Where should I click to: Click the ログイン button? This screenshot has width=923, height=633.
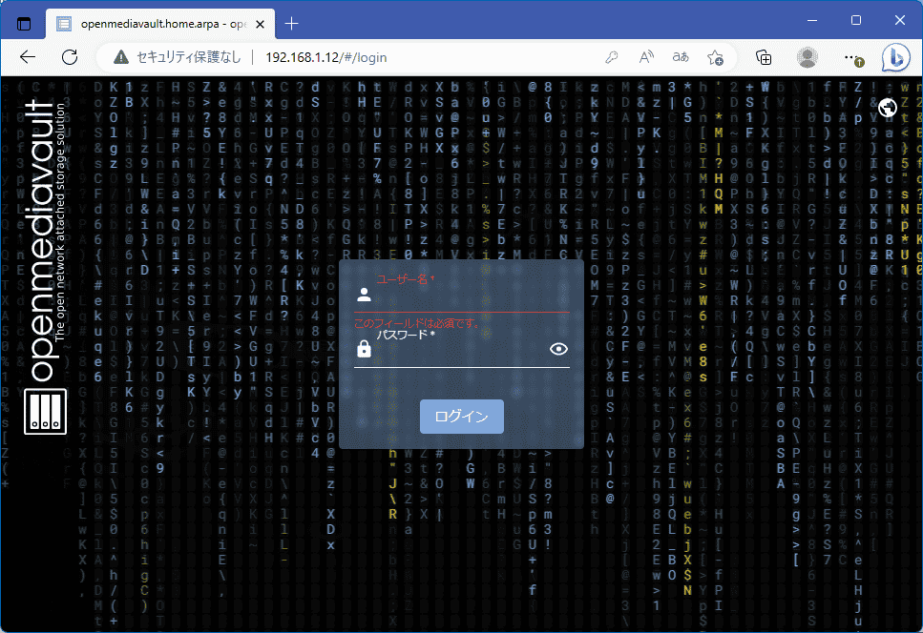(x=462, y=417)
